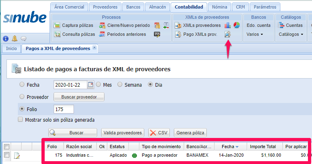Select the Dia radio option
The width and height of the screenshot is (312, 164).
tap(150, 85)
